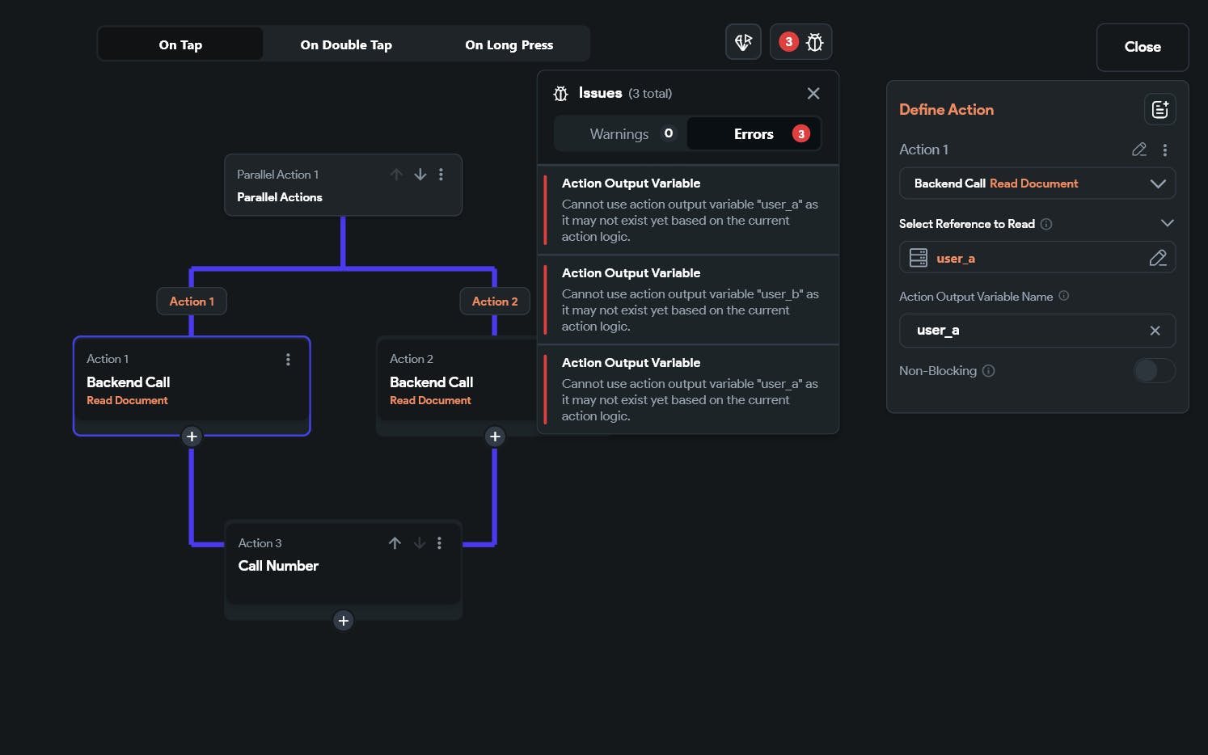This screenshot has width=1208, height=755.
Task: Click the Action 2 branch label
Action: pos(495,302)
